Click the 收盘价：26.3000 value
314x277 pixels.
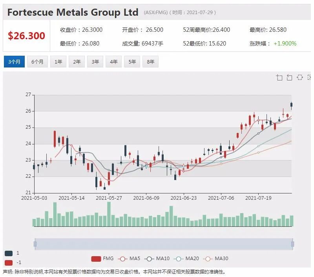point(81,30)
